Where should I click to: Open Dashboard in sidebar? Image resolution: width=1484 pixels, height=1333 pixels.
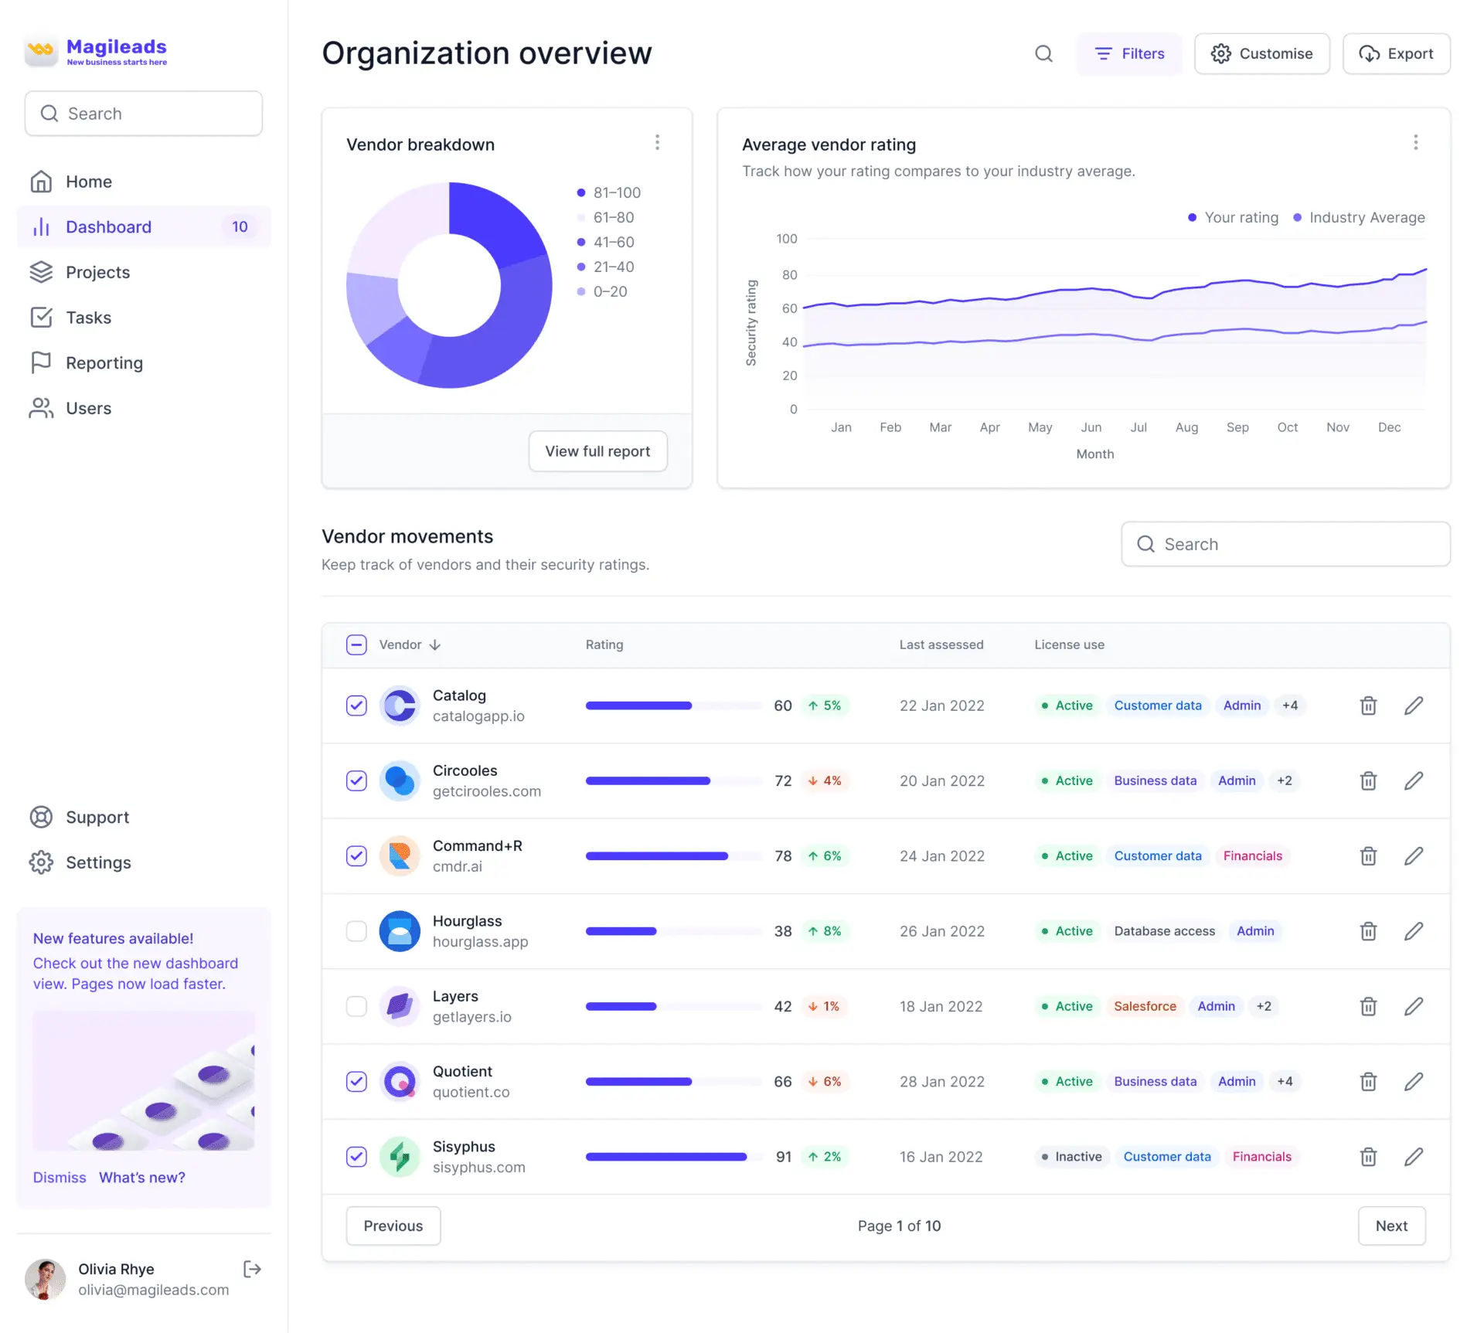point(144,226)
